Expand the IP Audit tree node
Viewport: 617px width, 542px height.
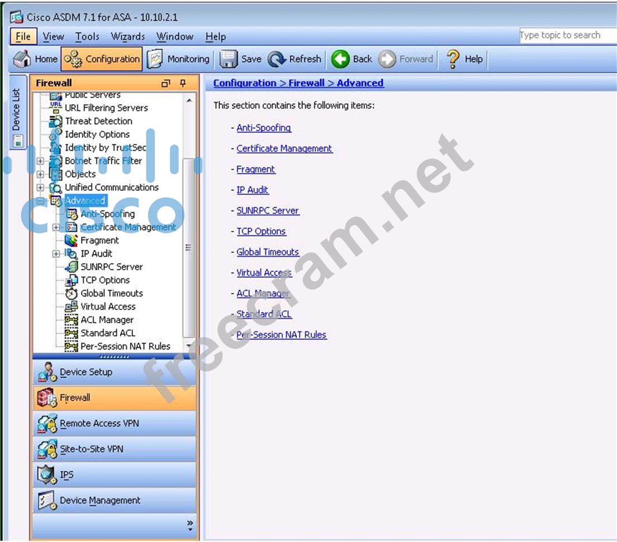pyautogui.click(x=56, y=254)
